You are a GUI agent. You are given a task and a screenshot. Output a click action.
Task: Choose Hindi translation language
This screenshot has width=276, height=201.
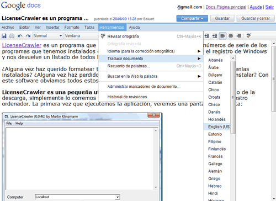tap(217, 193)
